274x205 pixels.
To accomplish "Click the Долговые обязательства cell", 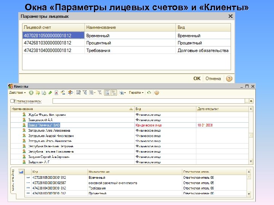I will pyautogui.click(x=203, y=50).
